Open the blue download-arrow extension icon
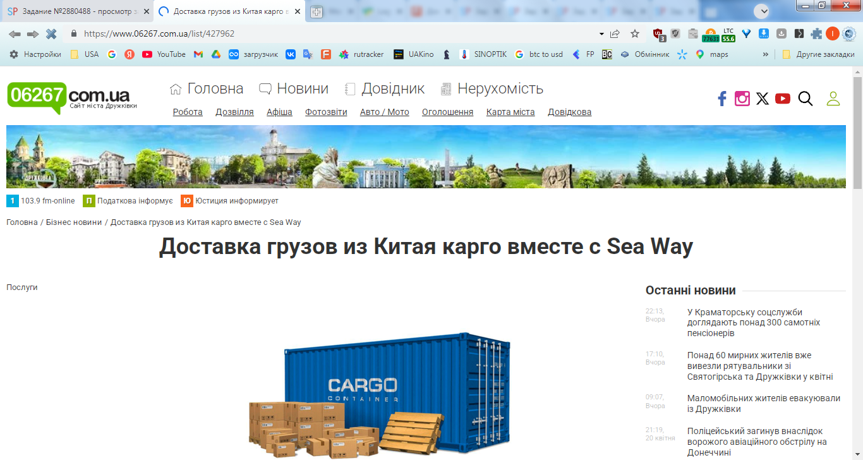This screenshot has width=863, height=460. coord(764,33)
